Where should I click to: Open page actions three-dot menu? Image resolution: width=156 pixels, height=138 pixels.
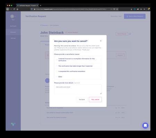pos(111,9)
